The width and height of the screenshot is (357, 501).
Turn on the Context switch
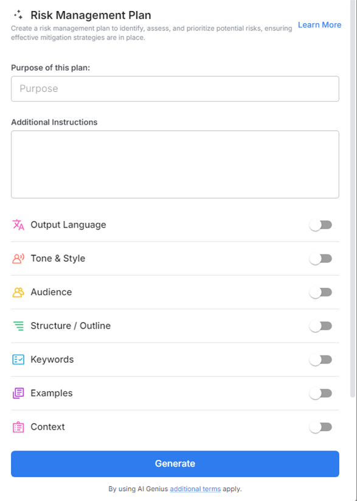click(x=321, y=427)
